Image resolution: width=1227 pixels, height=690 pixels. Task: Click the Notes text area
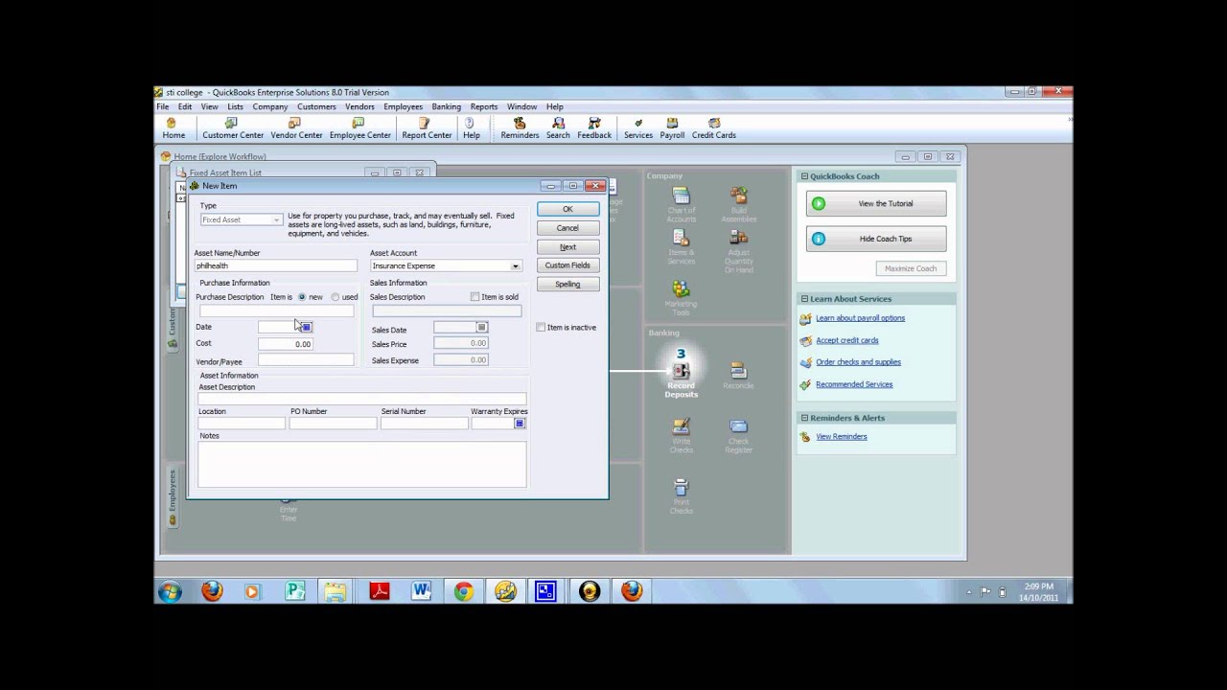(x=361, y=465)
